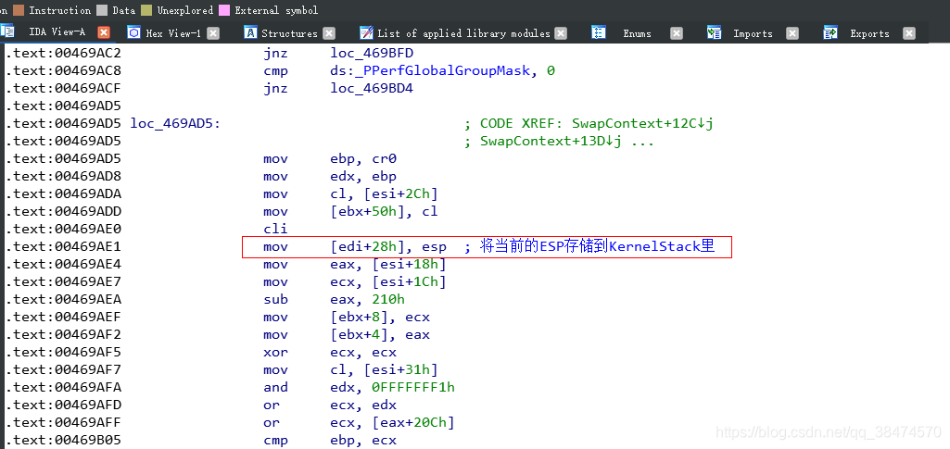Click the KernelStack comment text
The image size is (950, 449).
click(598, 246)
